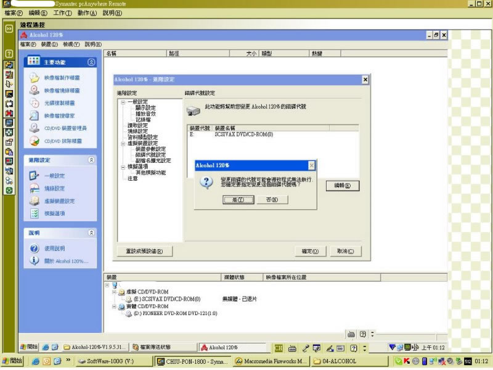Open pcAnywhere's 編輯(E) menu

pos(38,13)
